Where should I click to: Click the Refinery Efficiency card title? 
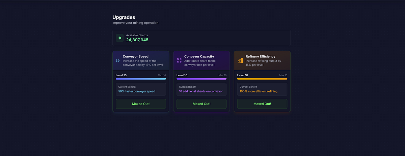pos(261,56)
